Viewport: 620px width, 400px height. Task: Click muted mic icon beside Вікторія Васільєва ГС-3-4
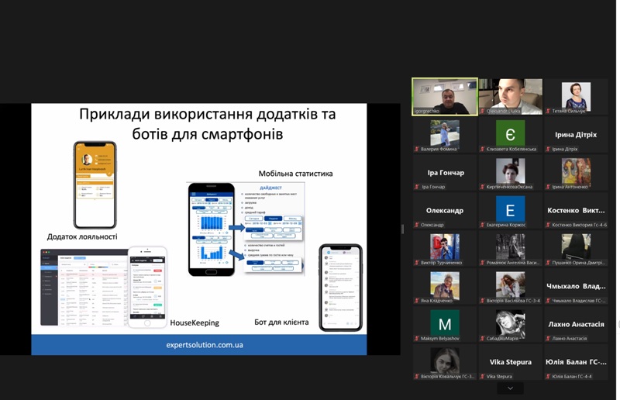[482, 301]
